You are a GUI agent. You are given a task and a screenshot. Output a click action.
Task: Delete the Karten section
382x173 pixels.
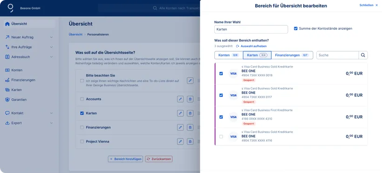(x=190, y=113)
